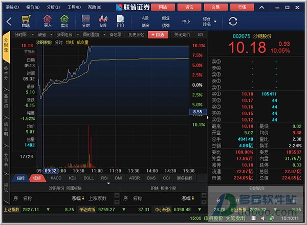307x225 pixels.
Task: Switch indicator to BOLL
Action: (89, 178)
